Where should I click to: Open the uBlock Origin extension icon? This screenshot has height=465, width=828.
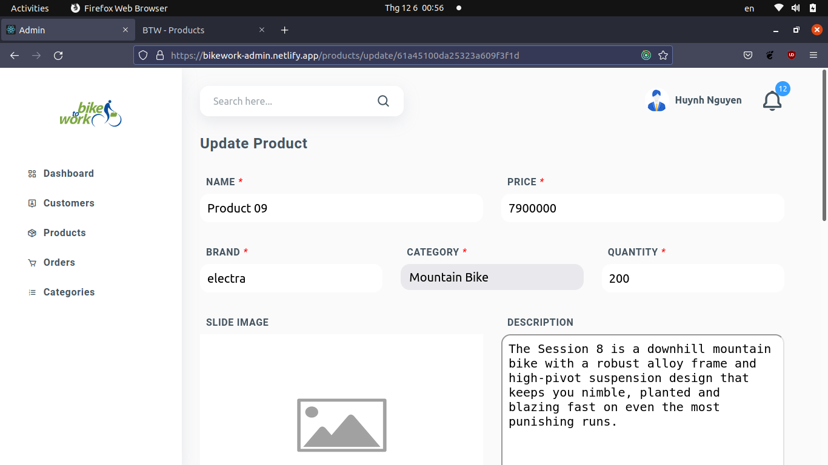click(791, 55)
